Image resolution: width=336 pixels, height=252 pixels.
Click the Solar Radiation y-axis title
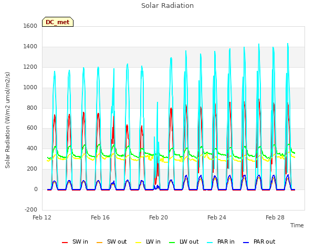tap(7, 120)
